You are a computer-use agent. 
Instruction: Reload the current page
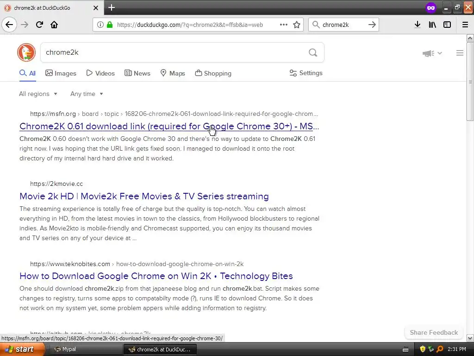point(39,25)
